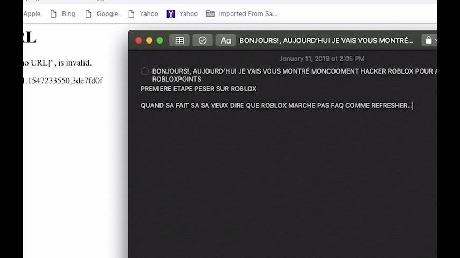Add a checklist with the checkmark button
Screen dimensions: 460x258
(203, 40)
